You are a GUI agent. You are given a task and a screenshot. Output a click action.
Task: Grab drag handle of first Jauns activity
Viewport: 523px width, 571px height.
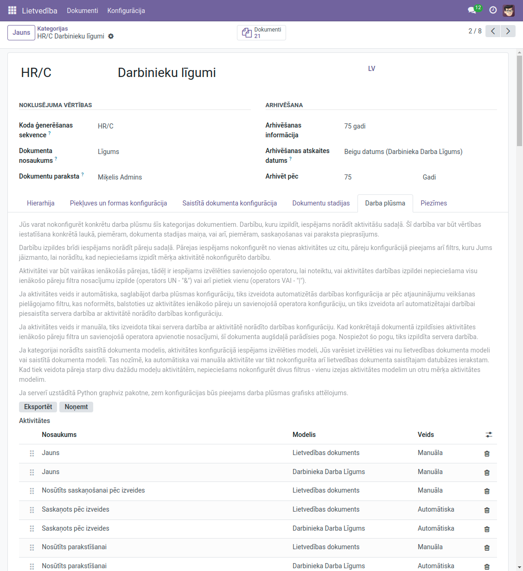pyautogui.click(x=32, y=453)
